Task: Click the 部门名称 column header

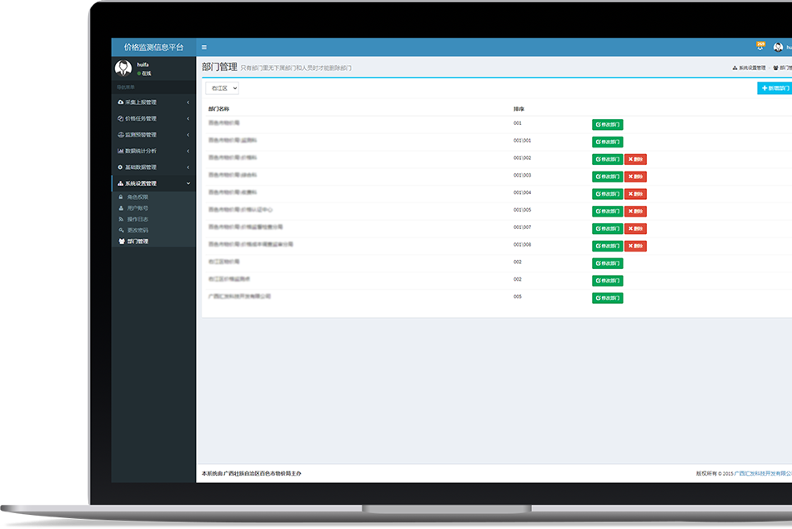Action: coord(218,109)
